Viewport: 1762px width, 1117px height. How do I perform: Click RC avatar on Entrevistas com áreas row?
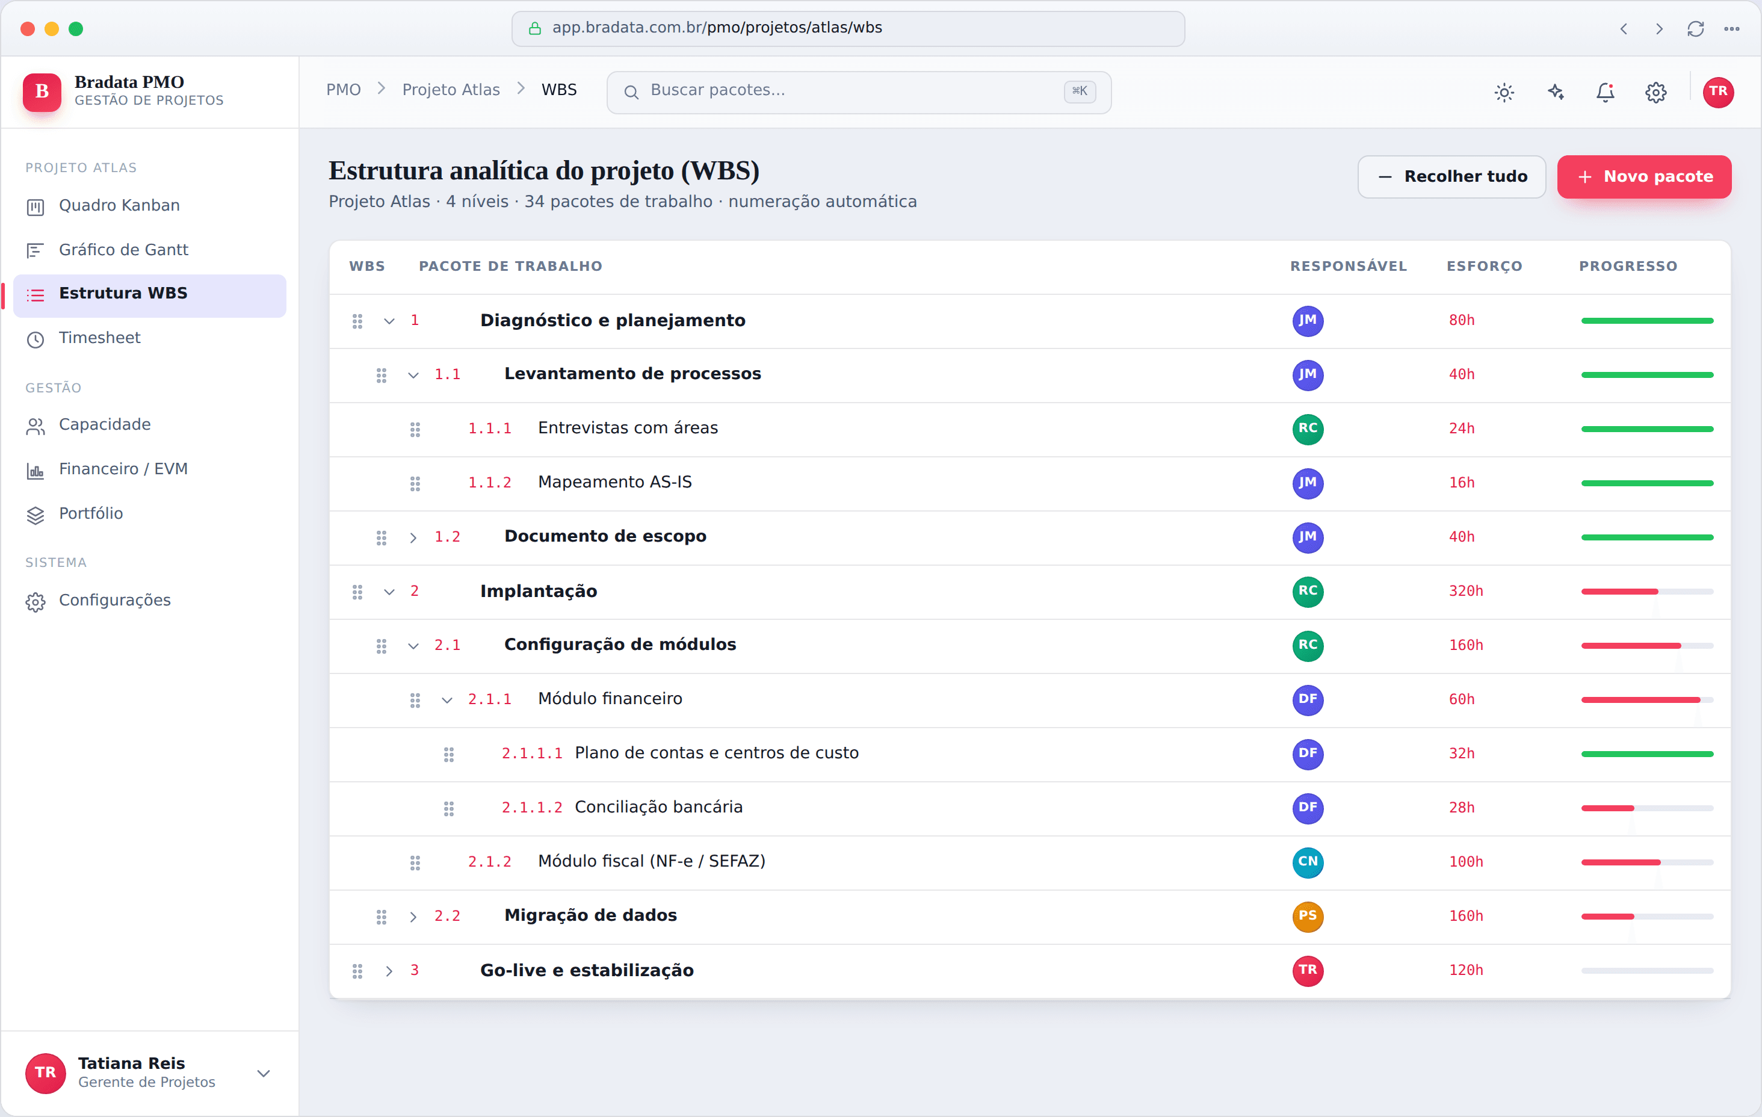coord(1308,429)
